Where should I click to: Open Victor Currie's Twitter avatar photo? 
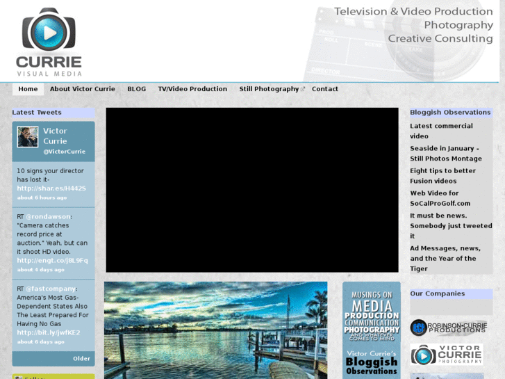[28, 137]
